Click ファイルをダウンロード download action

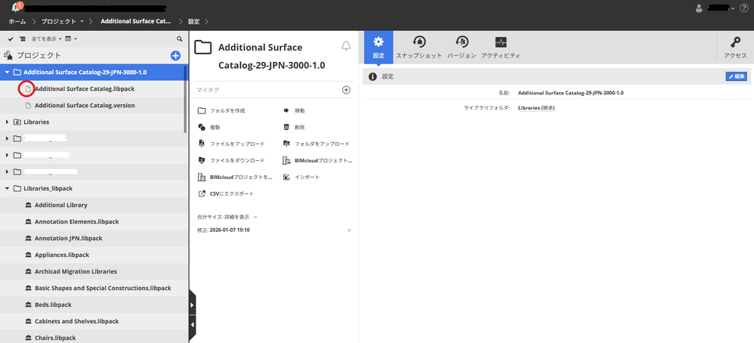231,161
